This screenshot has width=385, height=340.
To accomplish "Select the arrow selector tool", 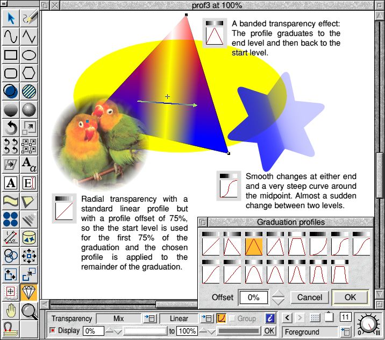I will point(11,18).
